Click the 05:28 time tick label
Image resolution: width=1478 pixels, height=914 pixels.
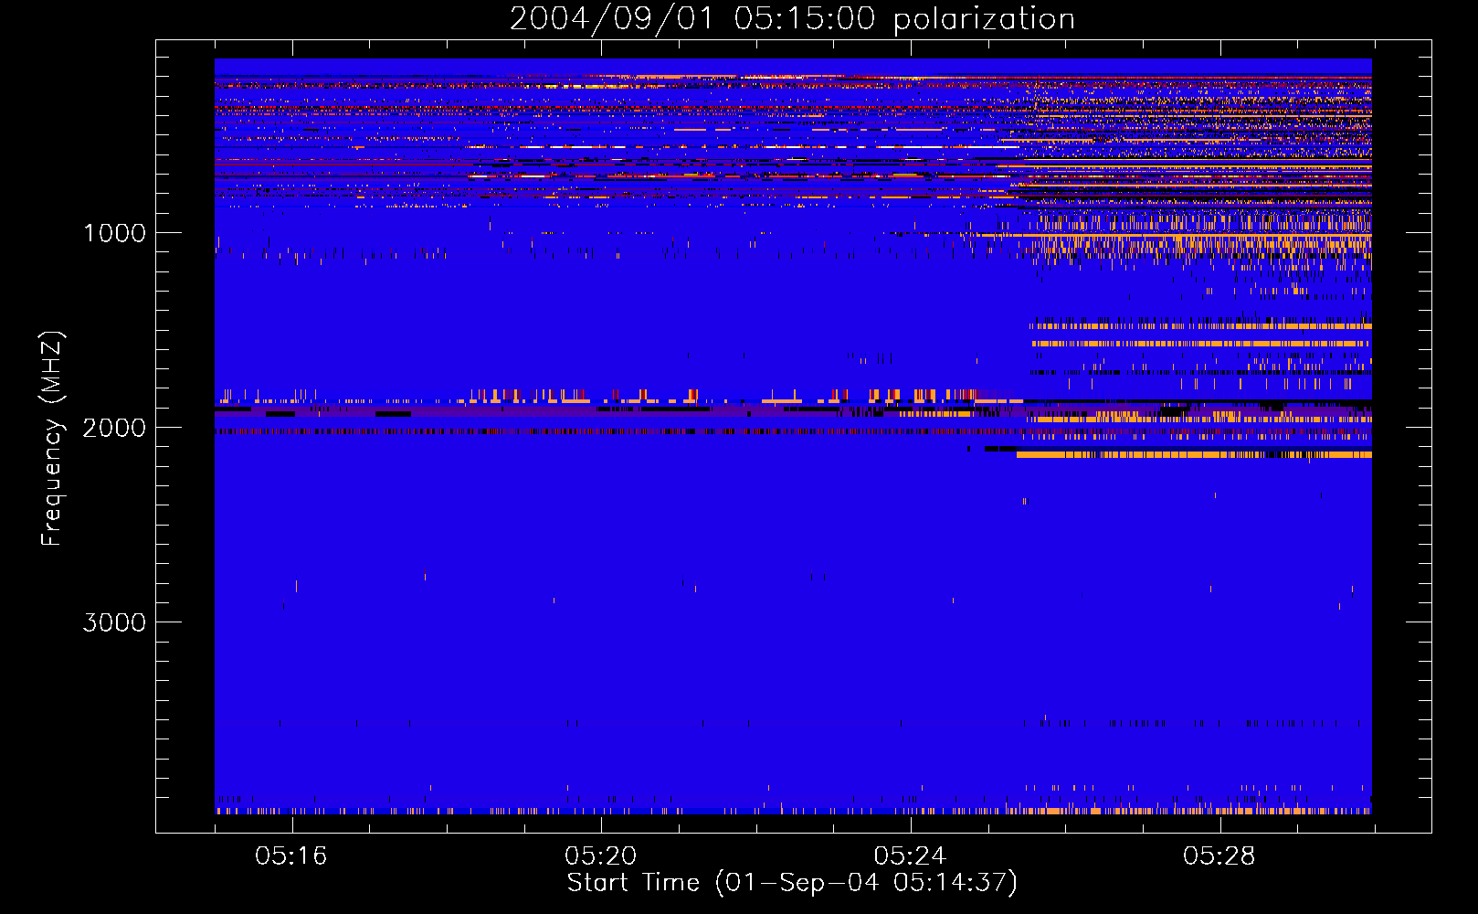coord(1219,856)
